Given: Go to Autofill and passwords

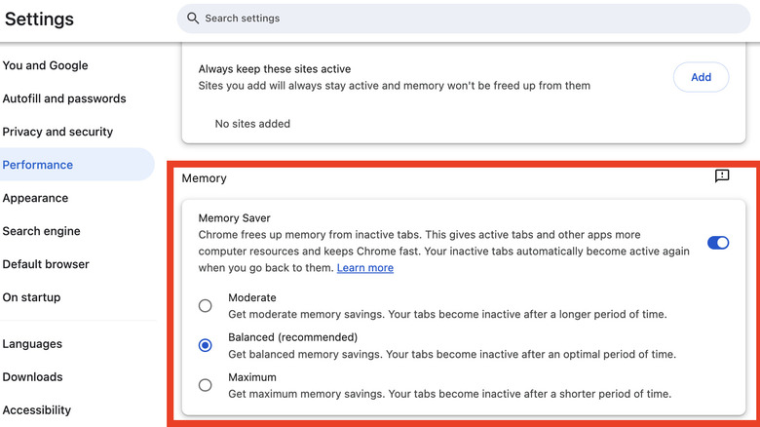Looking at the screenshot, I should click(x=64, y=98).
